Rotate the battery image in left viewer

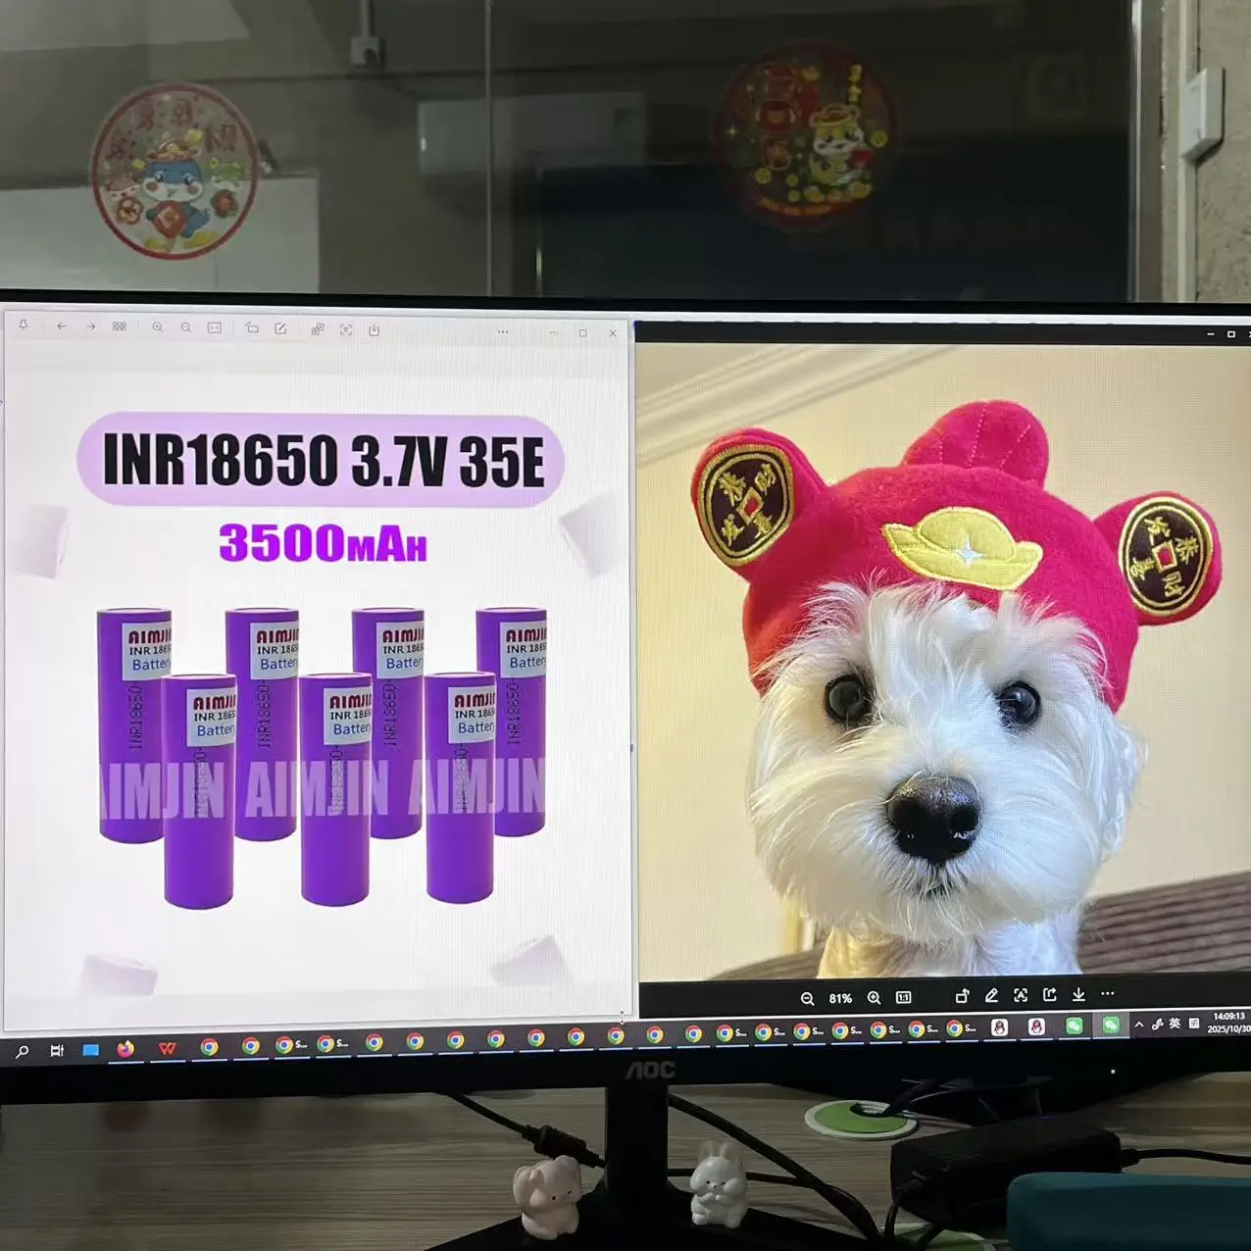tap(252, 328)
